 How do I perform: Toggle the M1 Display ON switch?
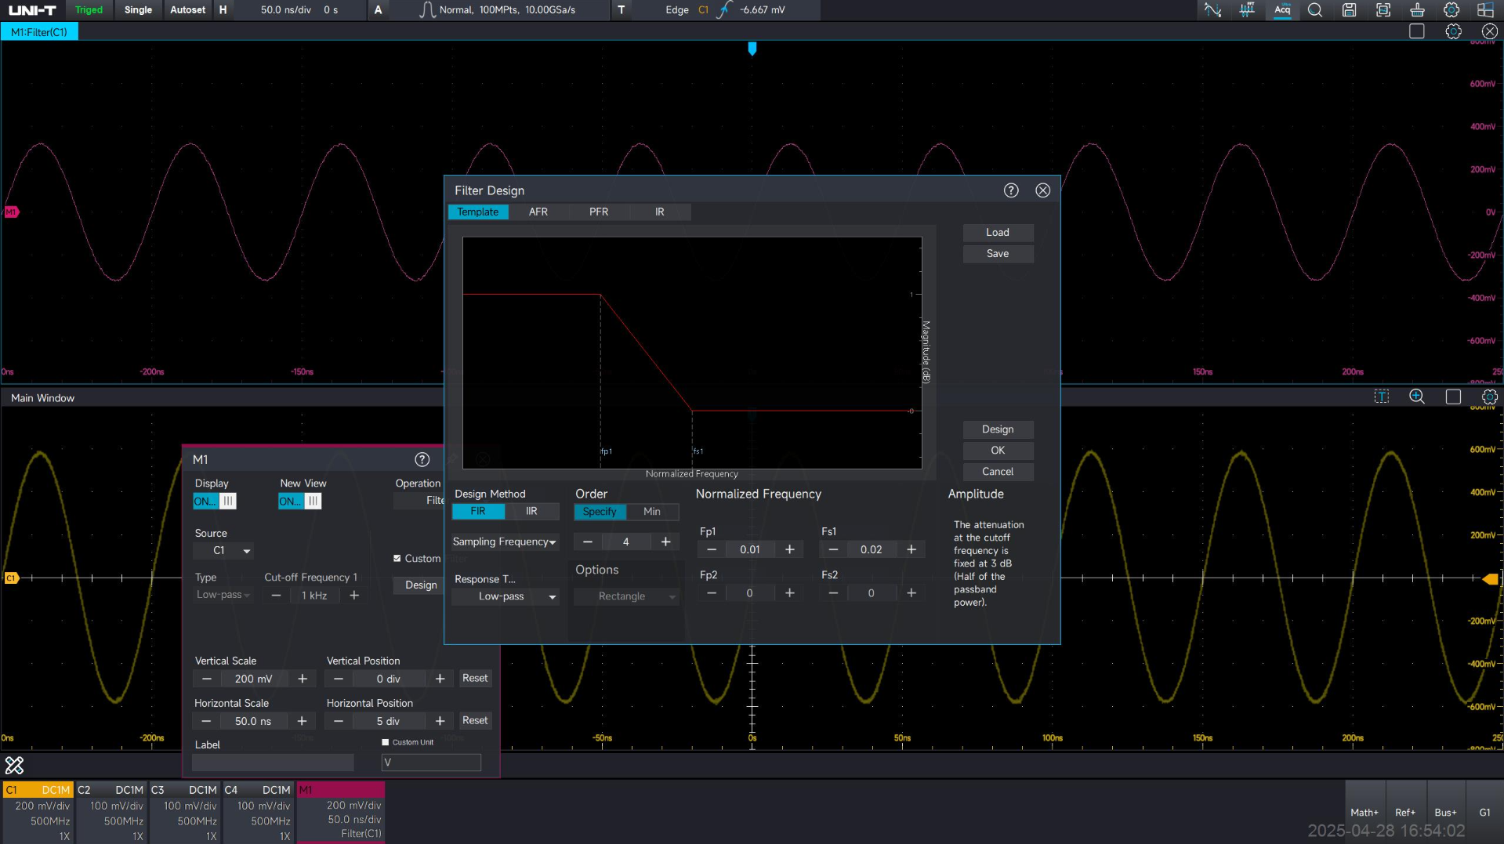(215, 502)
